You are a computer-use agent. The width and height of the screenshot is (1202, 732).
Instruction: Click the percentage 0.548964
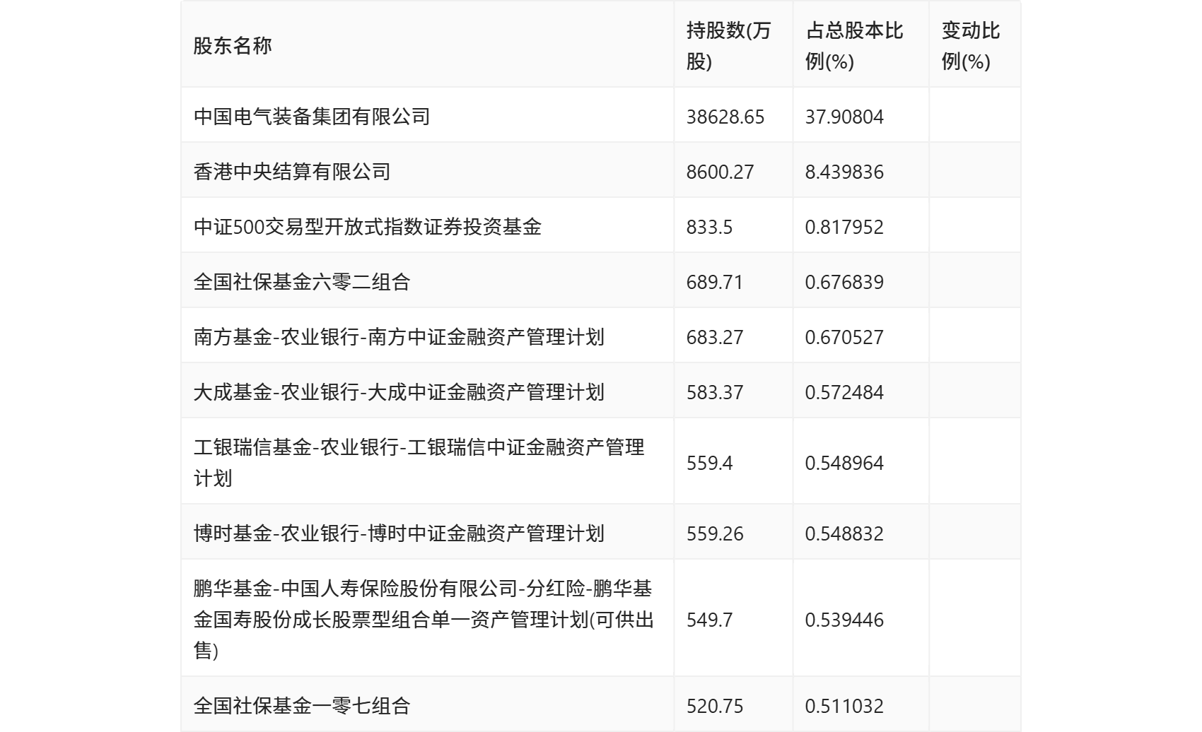tap(844, 463)
